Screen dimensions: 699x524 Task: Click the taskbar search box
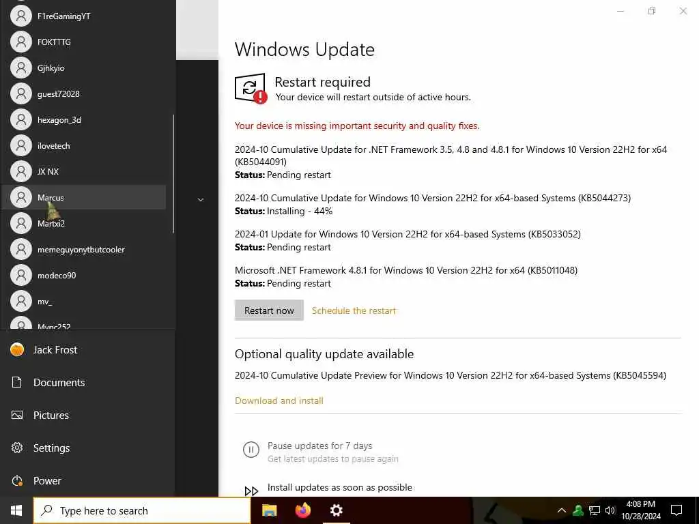pos(142,510)
